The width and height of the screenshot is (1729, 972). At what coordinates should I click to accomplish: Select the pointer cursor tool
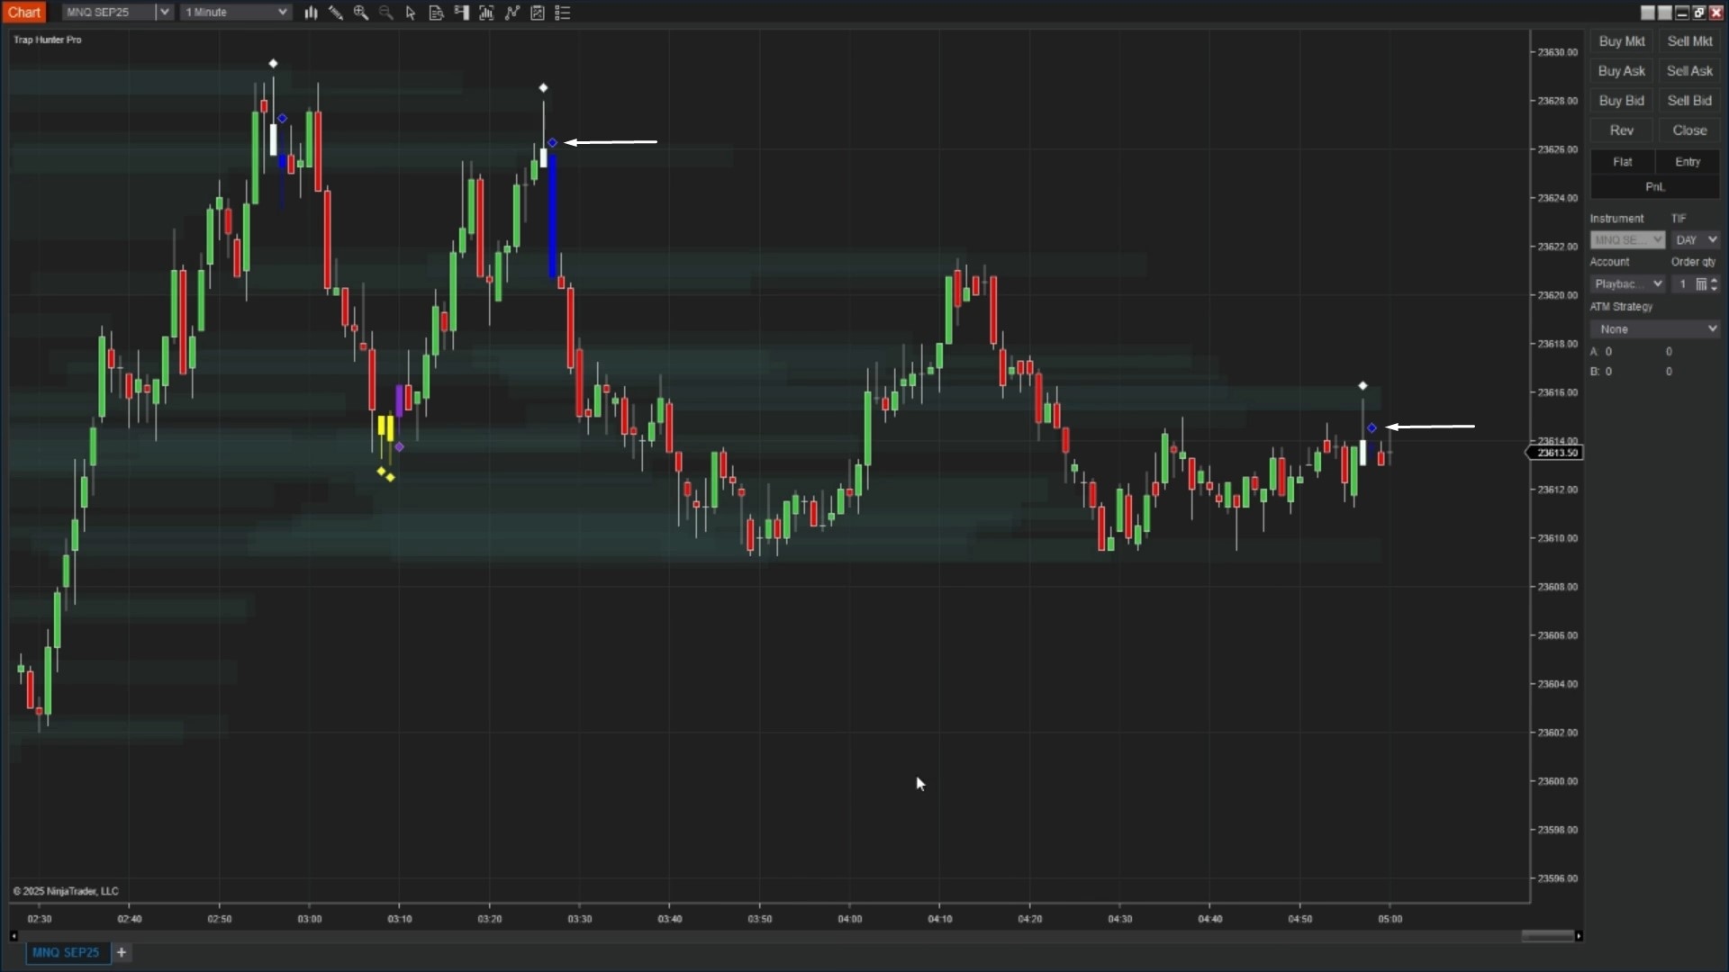click(x=411, y=13)
